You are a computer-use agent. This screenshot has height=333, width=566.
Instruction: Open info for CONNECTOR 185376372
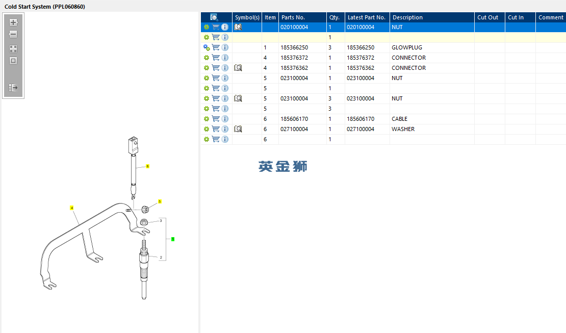(225, 58)
